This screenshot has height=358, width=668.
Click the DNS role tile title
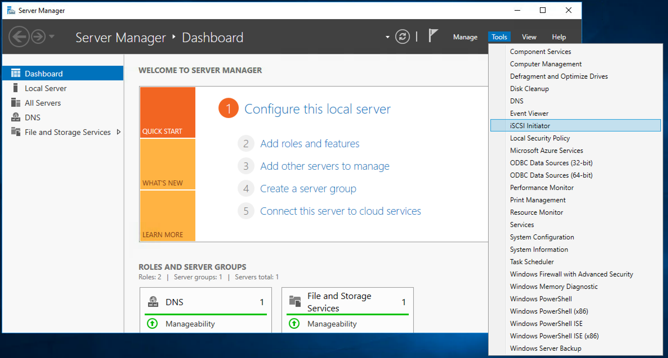click(x=174, y=302)
